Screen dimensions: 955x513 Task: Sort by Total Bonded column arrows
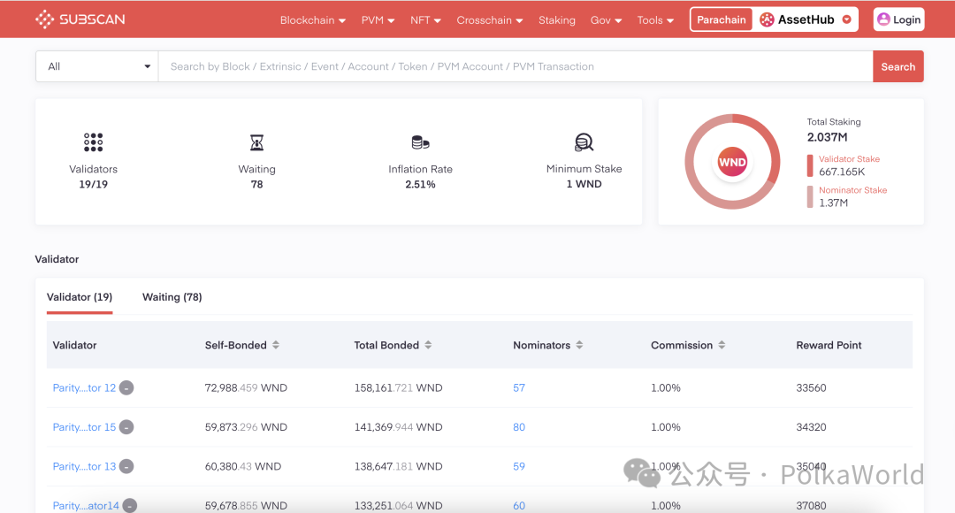pyautogui.click(x=428, y=345)
